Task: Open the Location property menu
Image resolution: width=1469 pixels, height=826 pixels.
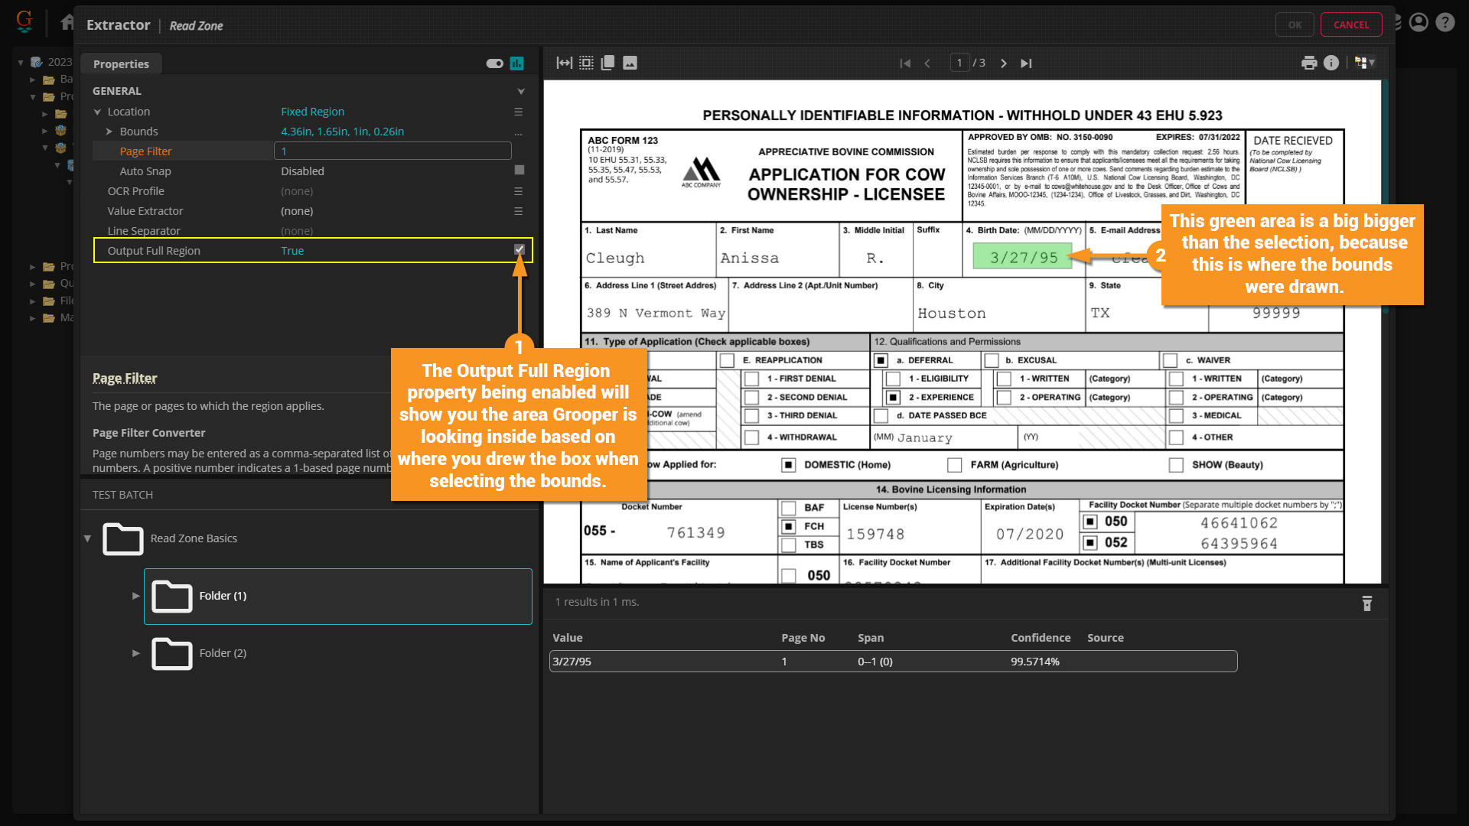Action: (518, 112)
